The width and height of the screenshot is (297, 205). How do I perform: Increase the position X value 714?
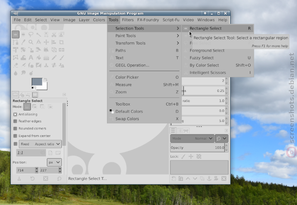37,169
